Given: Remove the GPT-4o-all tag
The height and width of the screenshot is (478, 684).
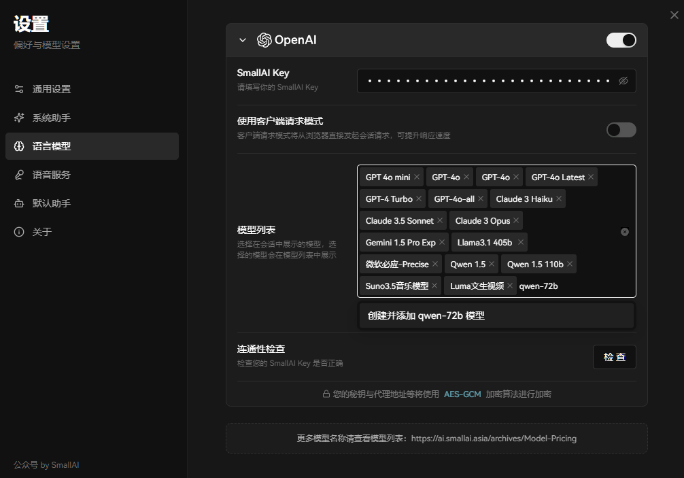Looking at the screenshot, I should coord(481,199).
